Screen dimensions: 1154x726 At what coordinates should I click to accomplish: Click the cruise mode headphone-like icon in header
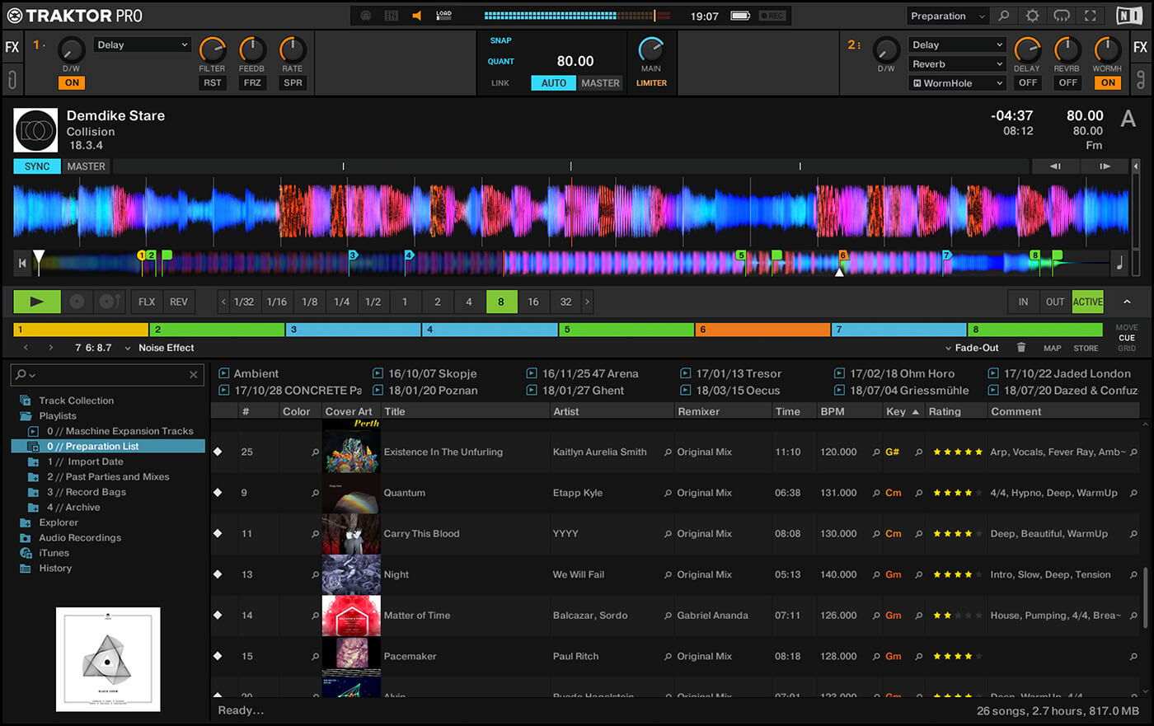[x=1062, y=16]
